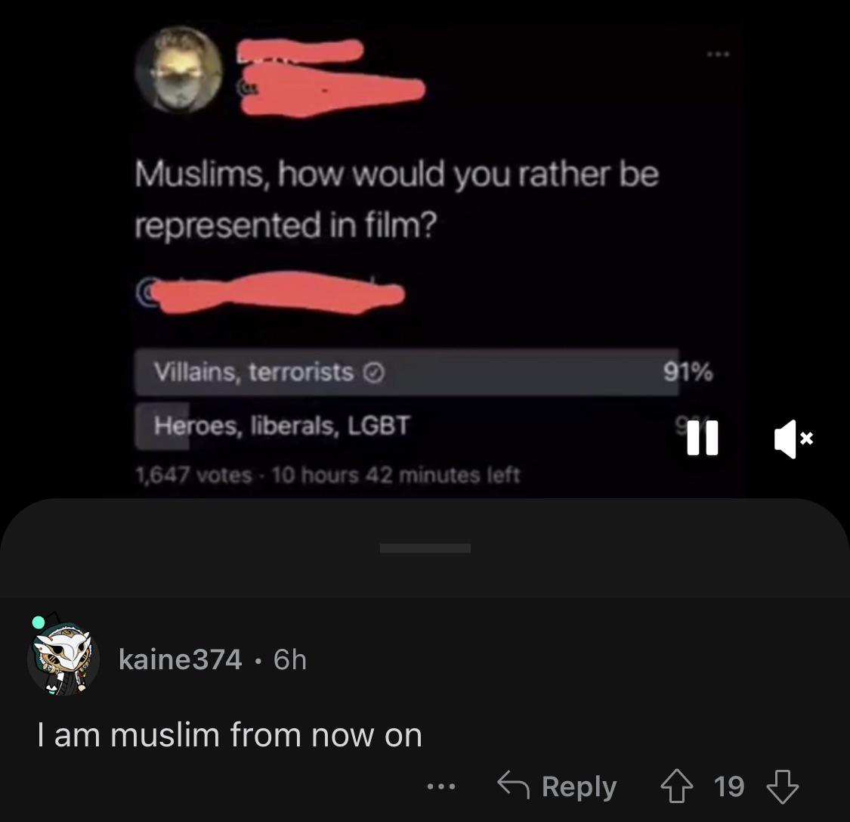Tap the comment sheet drag handle
850x822 pixels.
pyautogui.click(x=425, y=548)
